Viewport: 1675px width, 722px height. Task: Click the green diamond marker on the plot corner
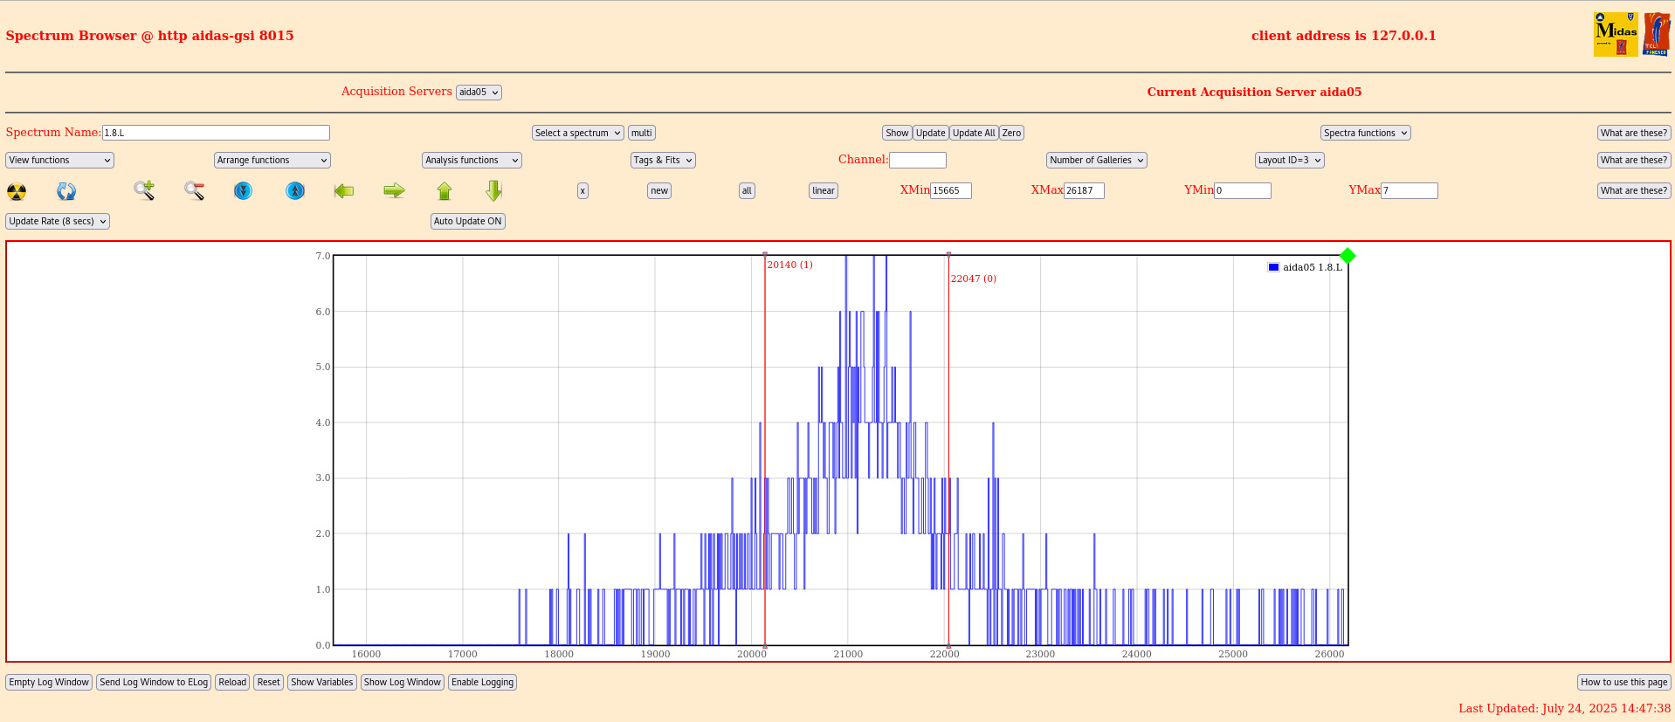click(x=1348, y=256)
